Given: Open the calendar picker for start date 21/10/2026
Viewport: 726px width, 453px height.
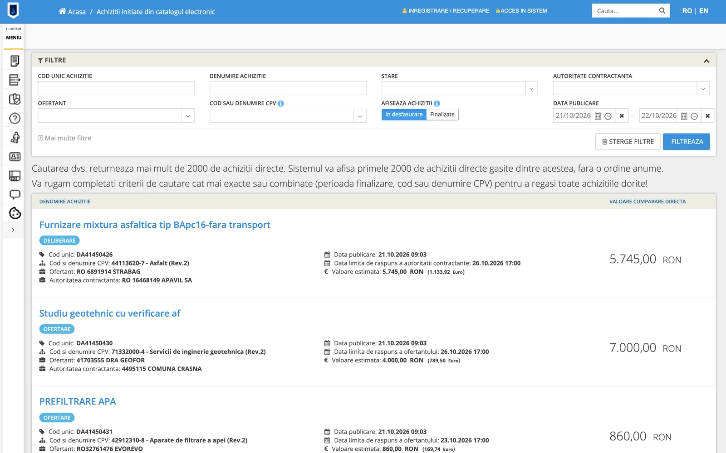Looking at the screenshot, I should point(598,116).
